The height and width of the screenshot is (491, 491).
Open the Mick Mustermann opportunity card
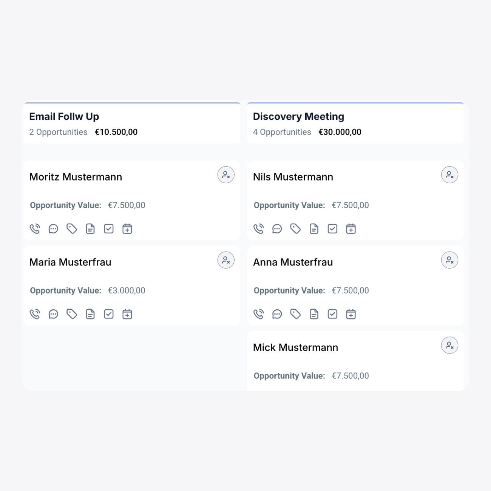(355, 361)
